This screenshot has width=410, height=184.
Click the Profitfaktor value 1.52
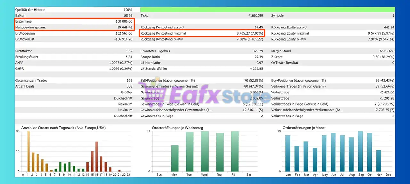click(129, 51)
